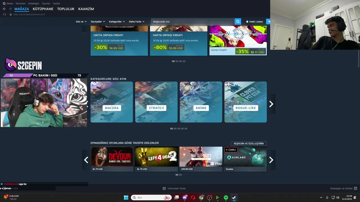Screen dimensions: 360x202
Task: Open the Oyunlar menu
Action: [x=46, y=3]
